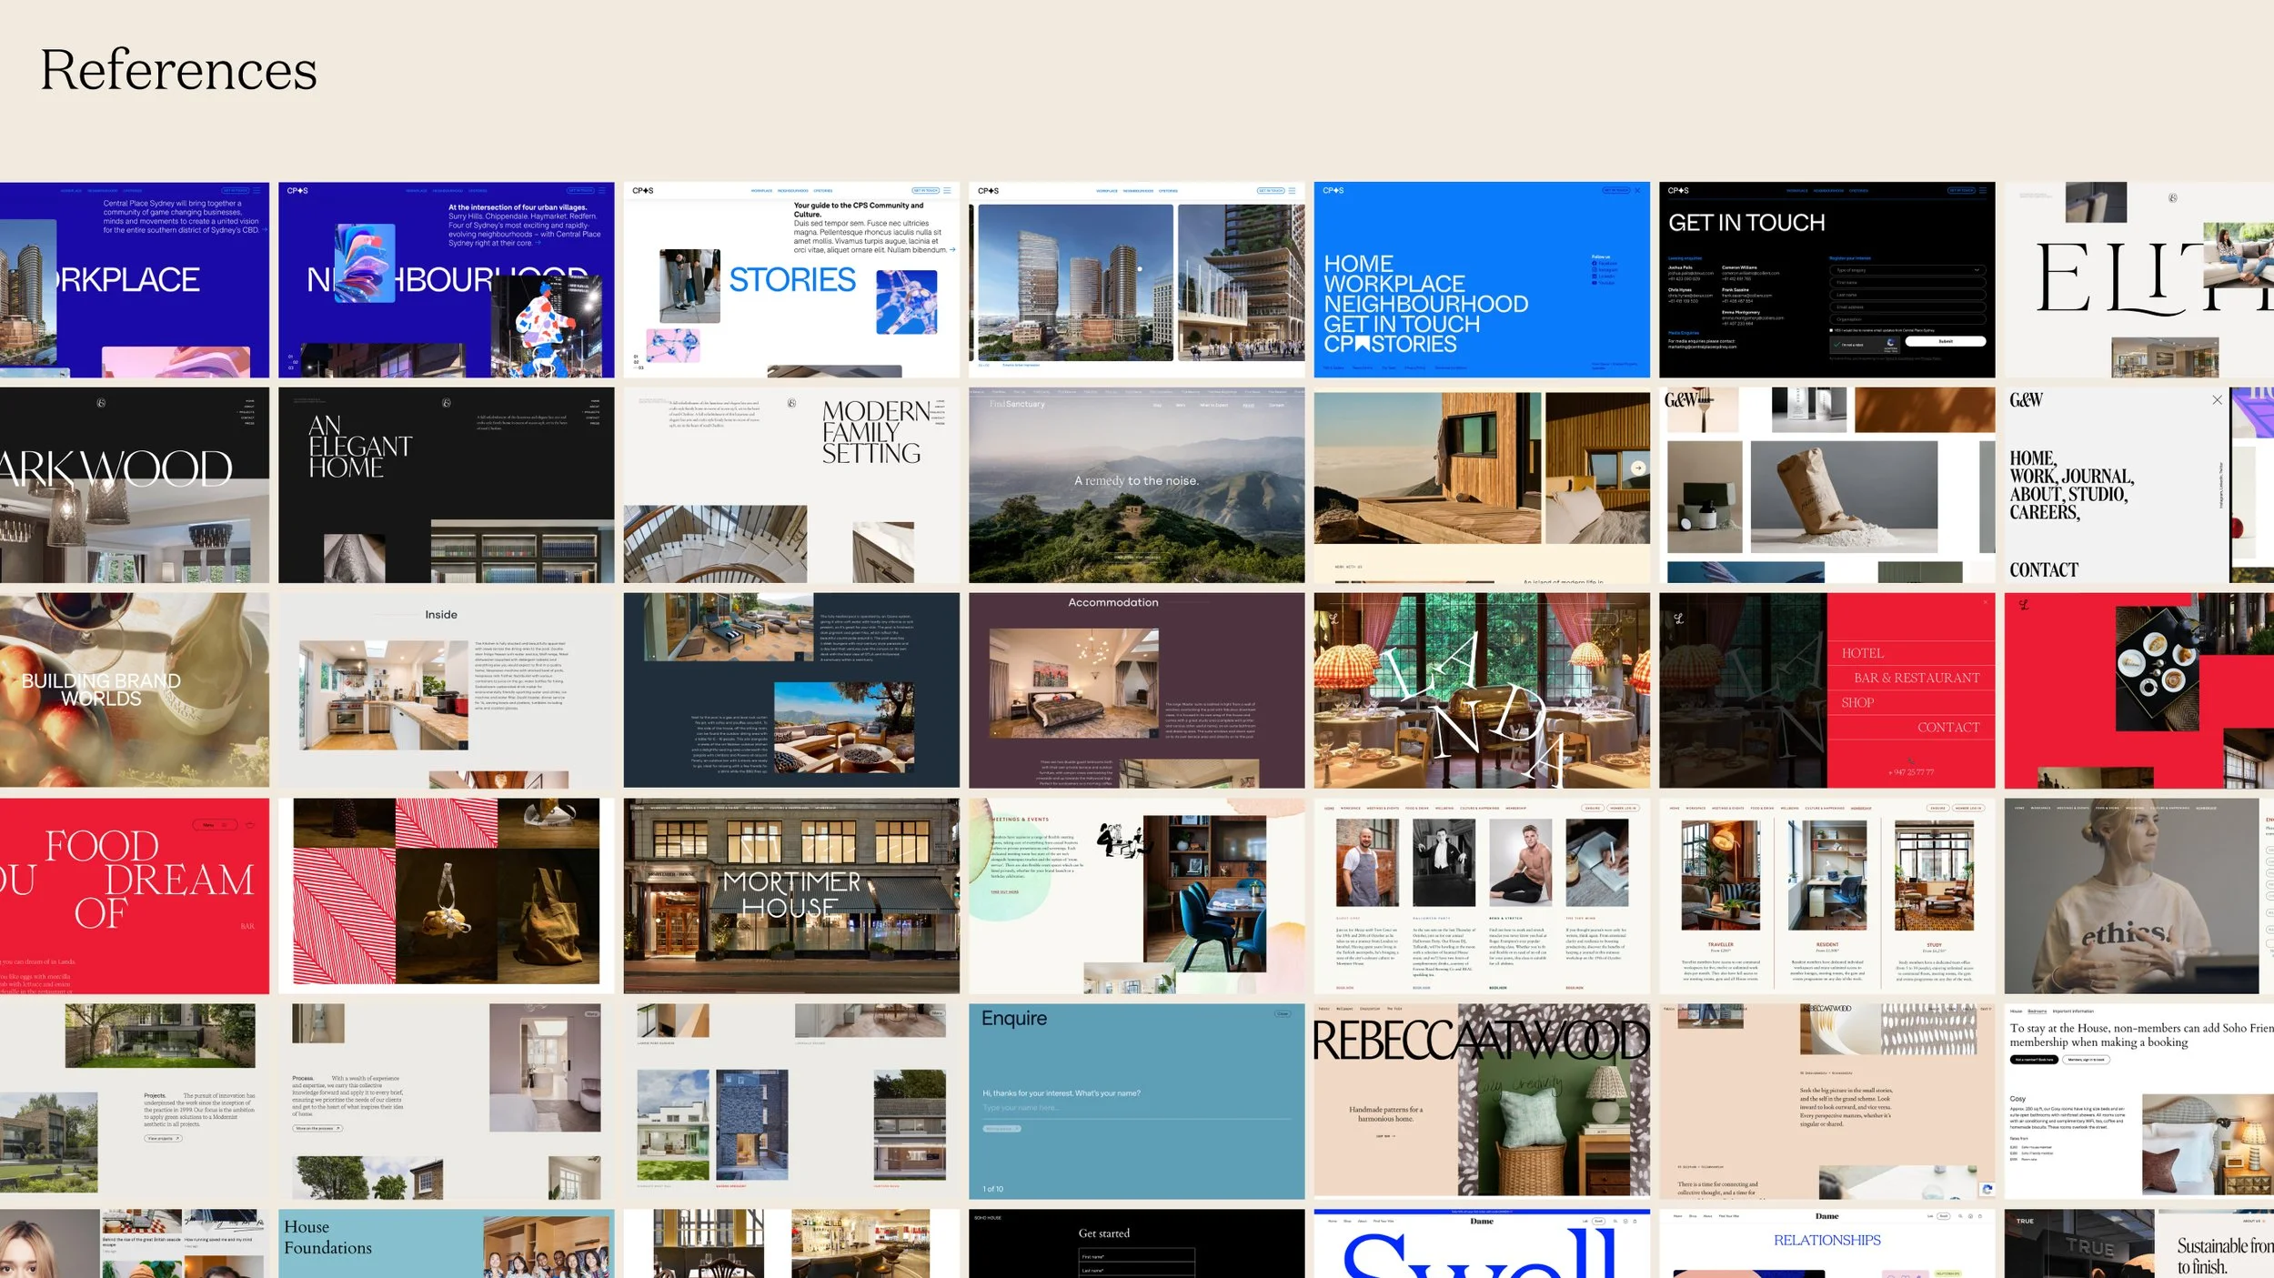
Task: Click the View projects link button
Action: [164, 1138]
